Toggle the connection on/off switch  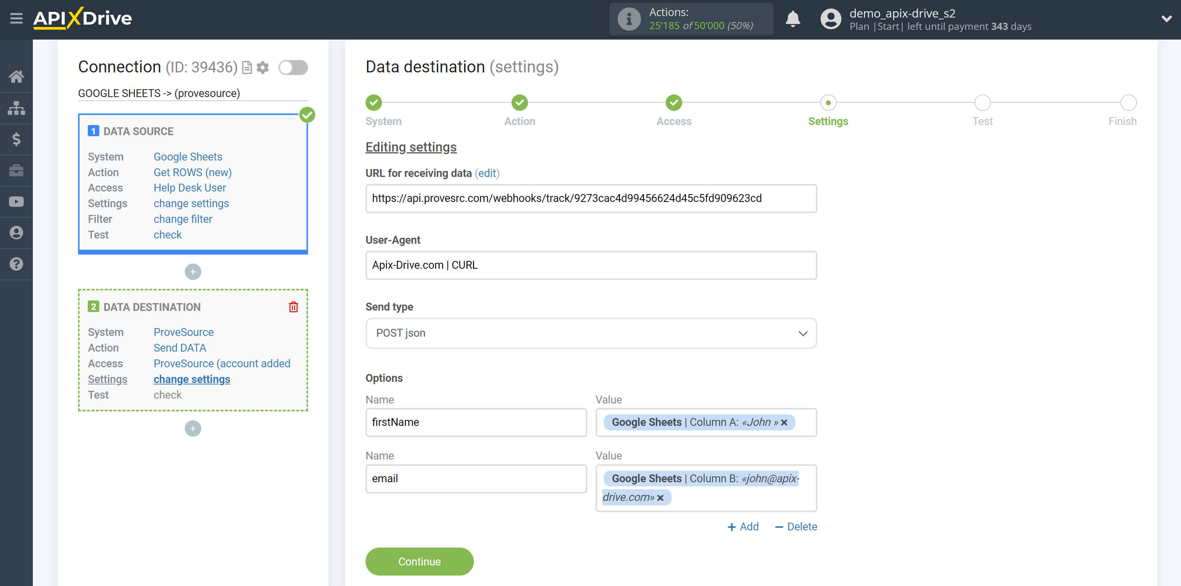click(x=293, y=68)
